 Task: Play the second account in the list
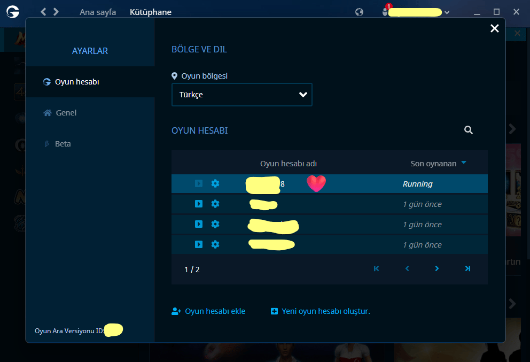199,204
